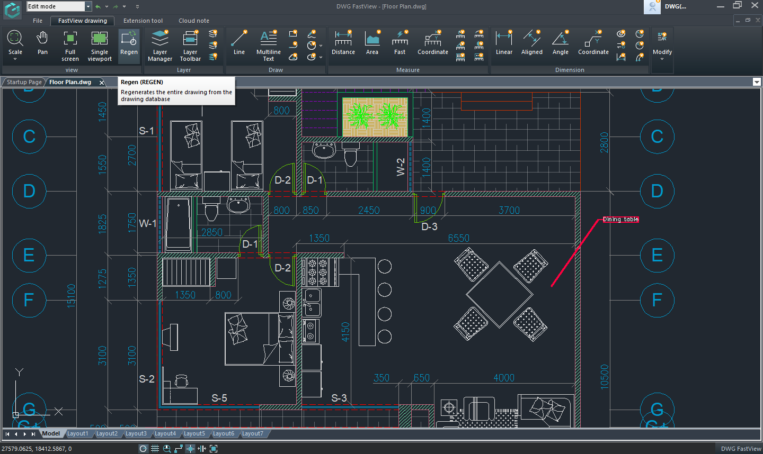
Task: Toggle lineweight display in status bar
Action: 202,449
